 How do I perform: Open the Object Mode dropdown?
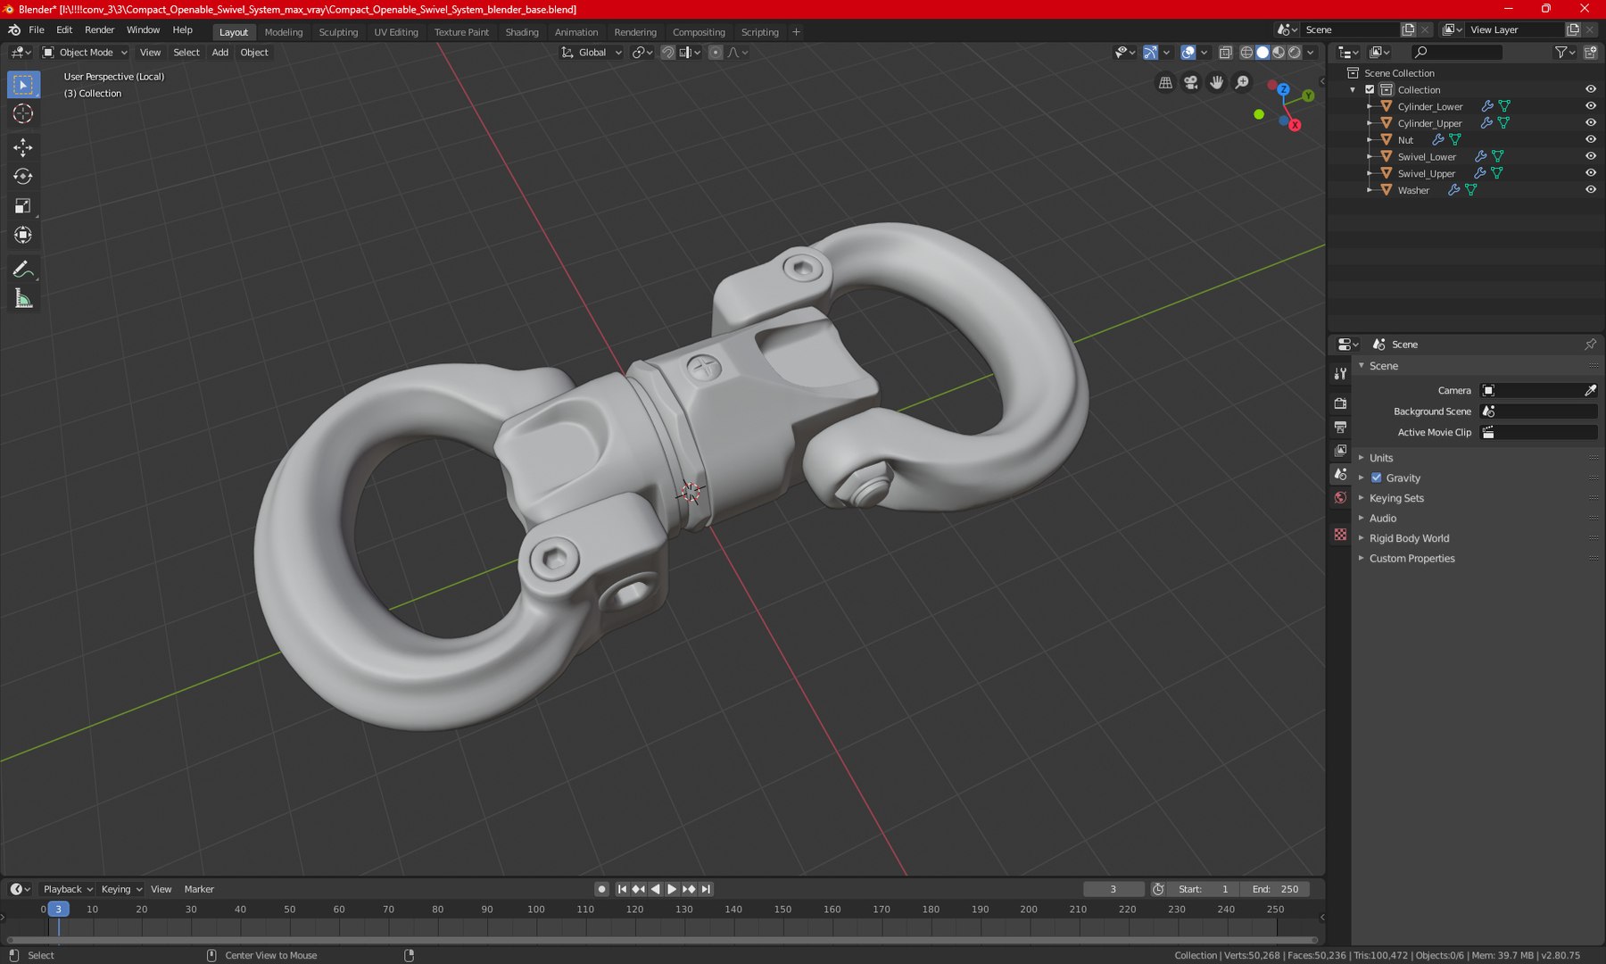86,53
